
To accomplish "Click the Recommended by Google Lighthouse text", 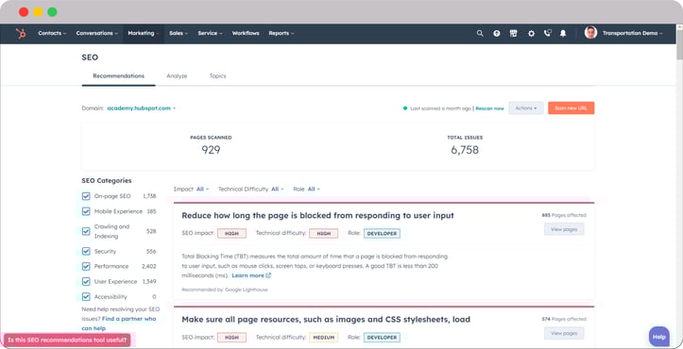I will click(225, 290).
